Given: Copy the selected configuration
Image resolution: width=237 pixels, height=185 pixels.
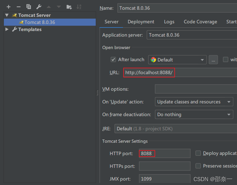Looking at the screenshot, I should (x=29, y=7).
